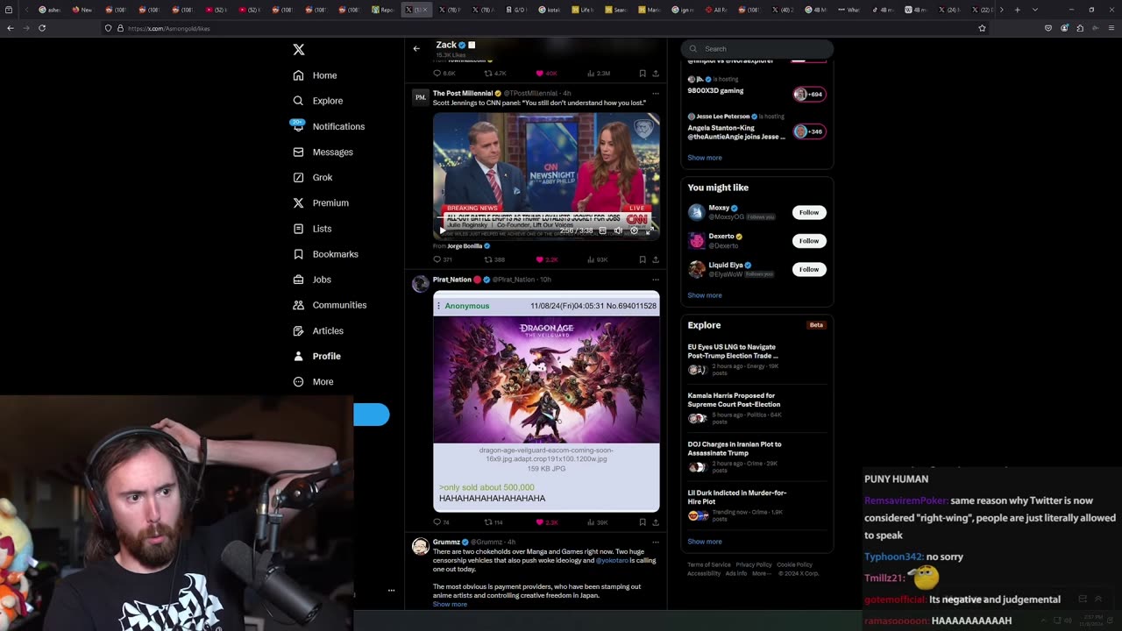Follow Liquid Elya
This screenshot has width=1122, height=631.
(x=809, y=269)
